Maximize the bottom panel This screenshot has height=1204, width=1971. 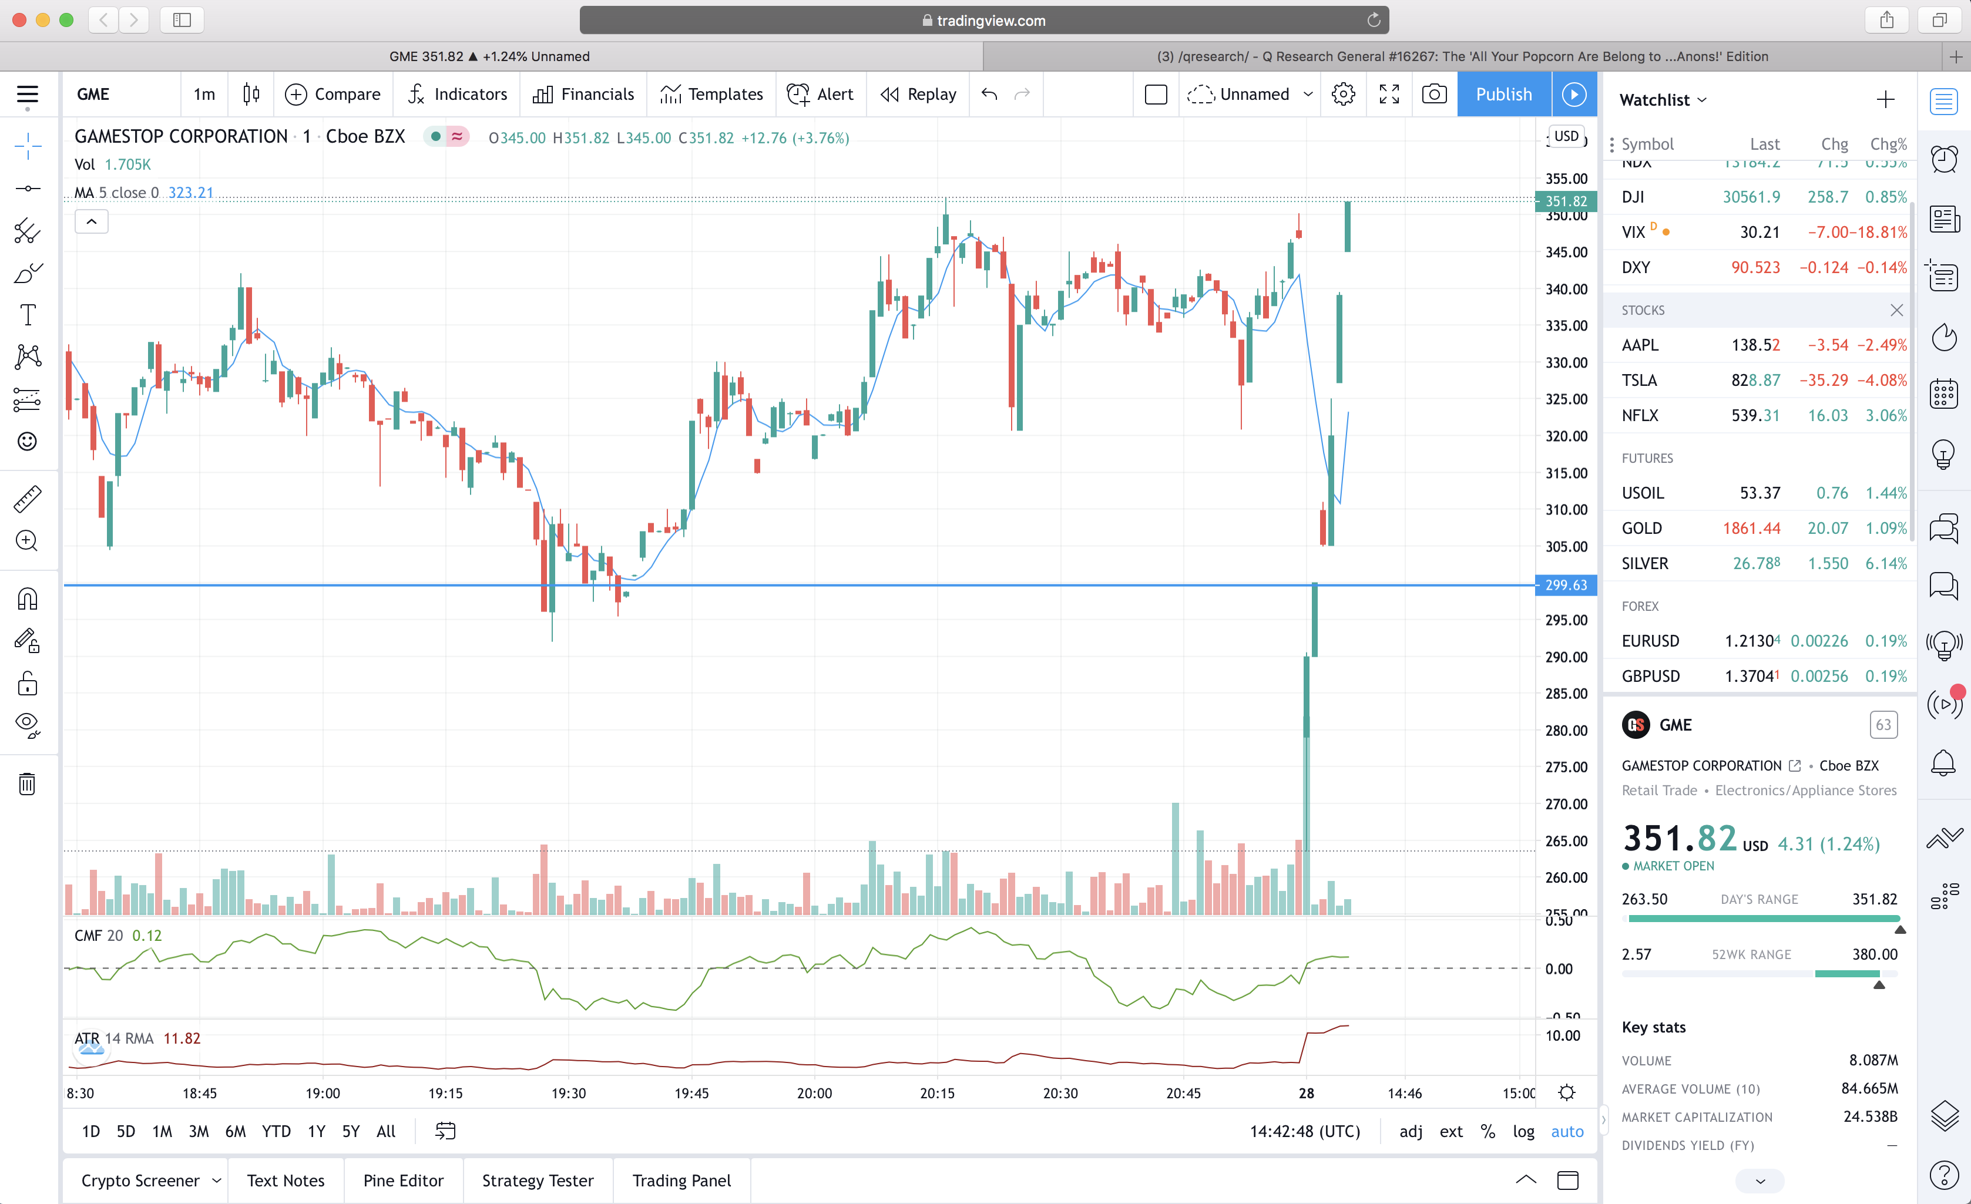click(1568, 1180)
